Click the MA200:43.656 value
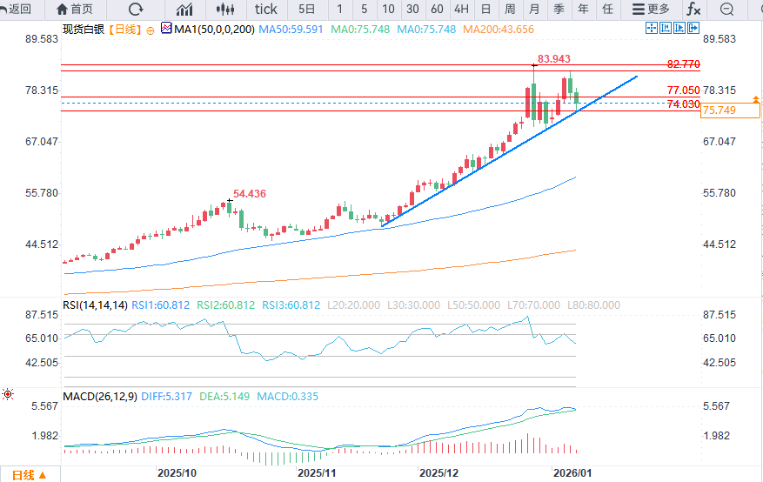 pyautogui.click(x=499, y=30)
